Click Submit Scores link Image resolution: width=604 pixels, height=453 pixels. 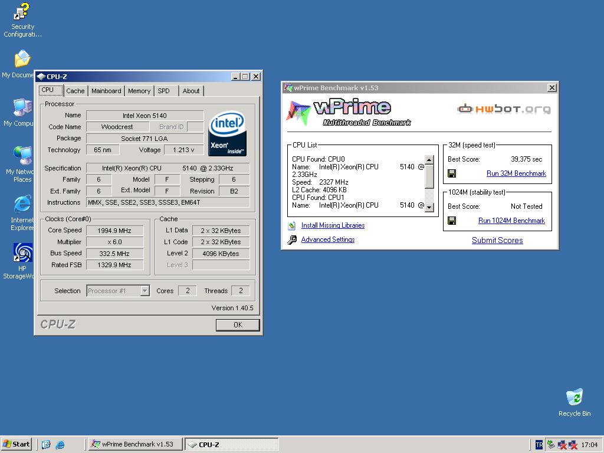(x=497, y=241)
